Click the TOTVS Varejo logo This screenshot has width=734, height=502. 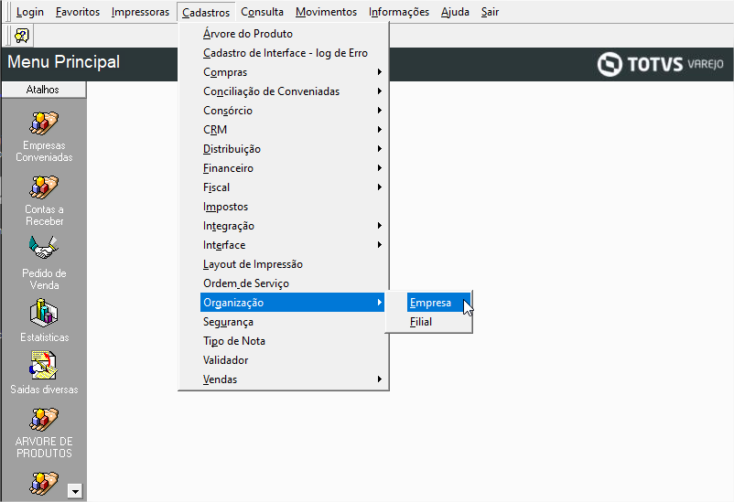pyautogui.click(x=660, y=64)
